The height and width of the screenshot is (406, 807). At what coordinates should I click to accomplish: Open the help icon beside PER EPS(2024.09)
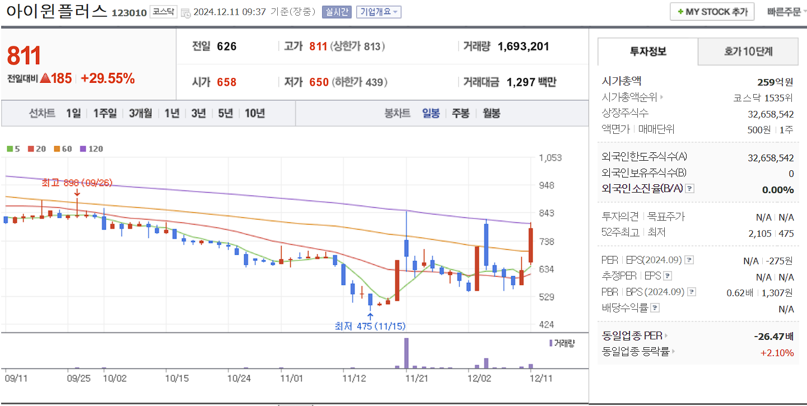tap(689, 260)
